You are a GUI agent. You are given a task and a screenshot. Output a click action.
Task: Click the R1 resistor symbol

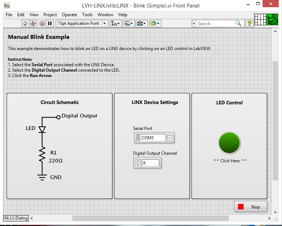[42, 154]
